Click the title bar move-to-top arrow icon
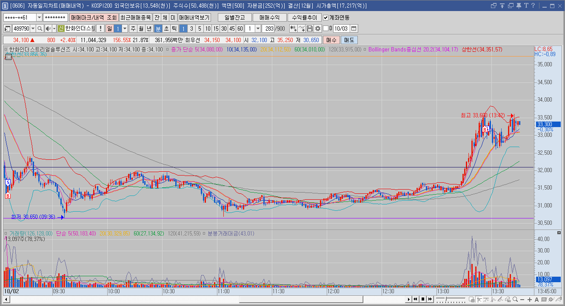The image size is (565, 306). [x=502, y=6]
